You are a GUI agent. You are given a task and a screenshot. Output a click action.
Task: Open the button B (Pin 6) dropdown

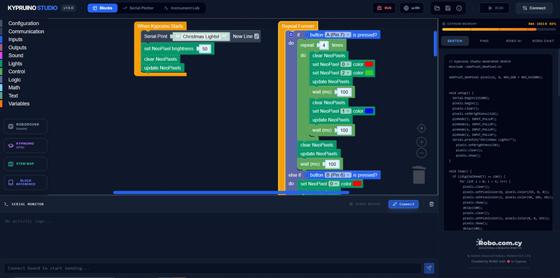tap(338, 175)
